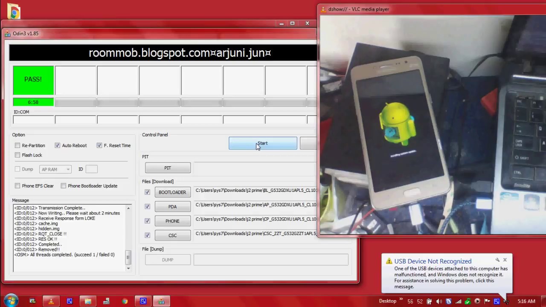The image size is (546, 307).
Task: Open the Odin3 taskbar icon with colored blocks
Action: (x=161, y=301)
